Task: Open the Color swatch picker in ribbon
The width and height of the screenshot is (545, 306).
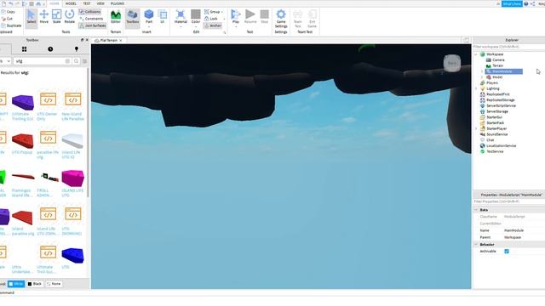Action: pos(196,17)
